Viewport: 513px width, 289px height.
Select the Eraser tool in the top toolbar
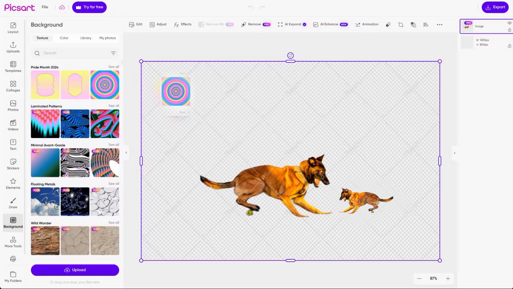[388, 25]
